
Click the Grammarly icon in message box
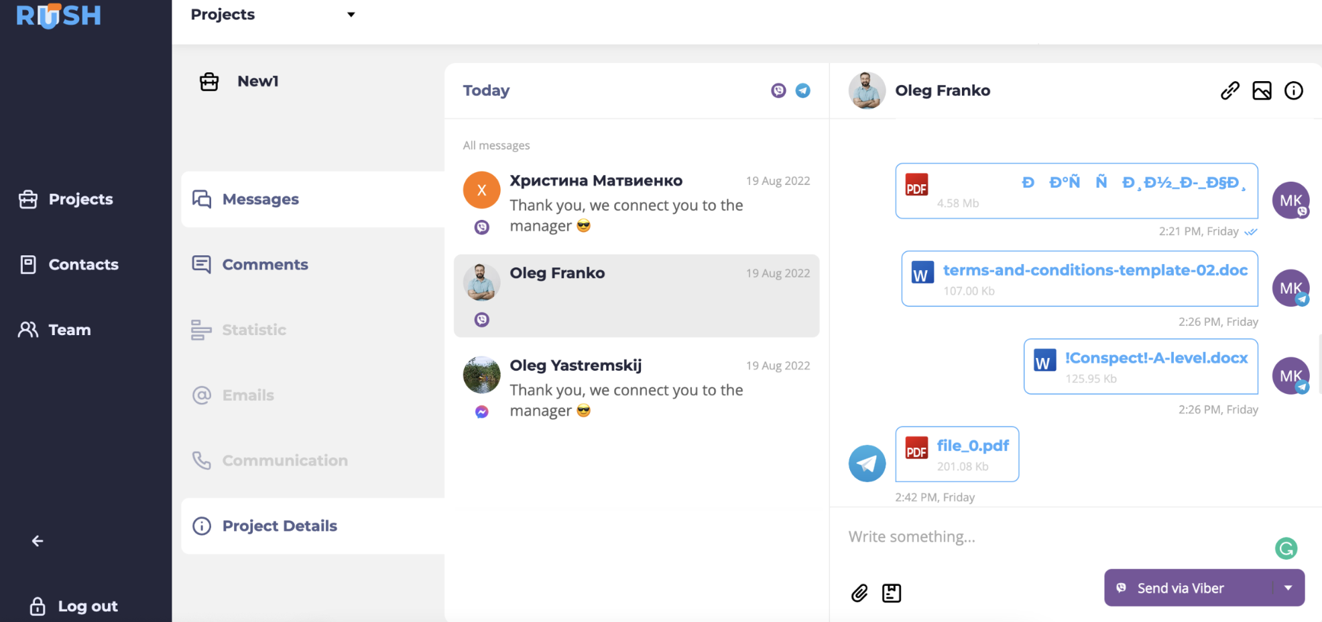tap(1286, 548)
